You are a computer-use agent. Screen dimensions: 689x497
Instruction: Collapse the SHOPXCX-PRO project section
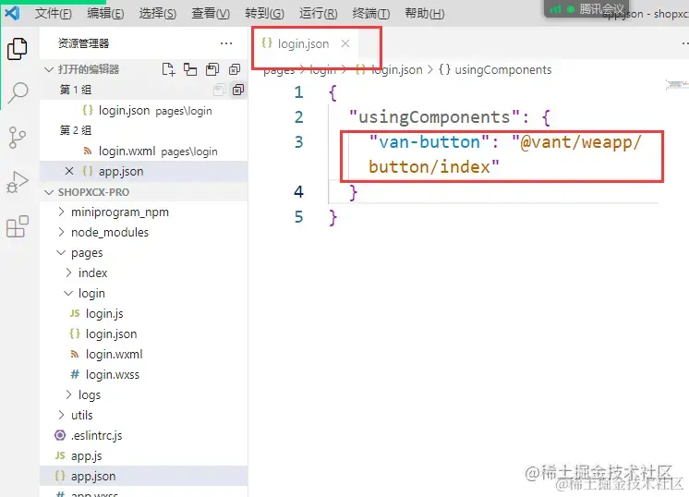click(x=49, y=192)
